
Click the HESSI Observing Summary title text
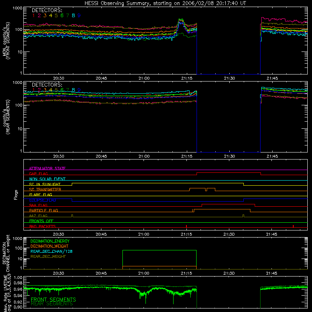(x=165, y=3)
